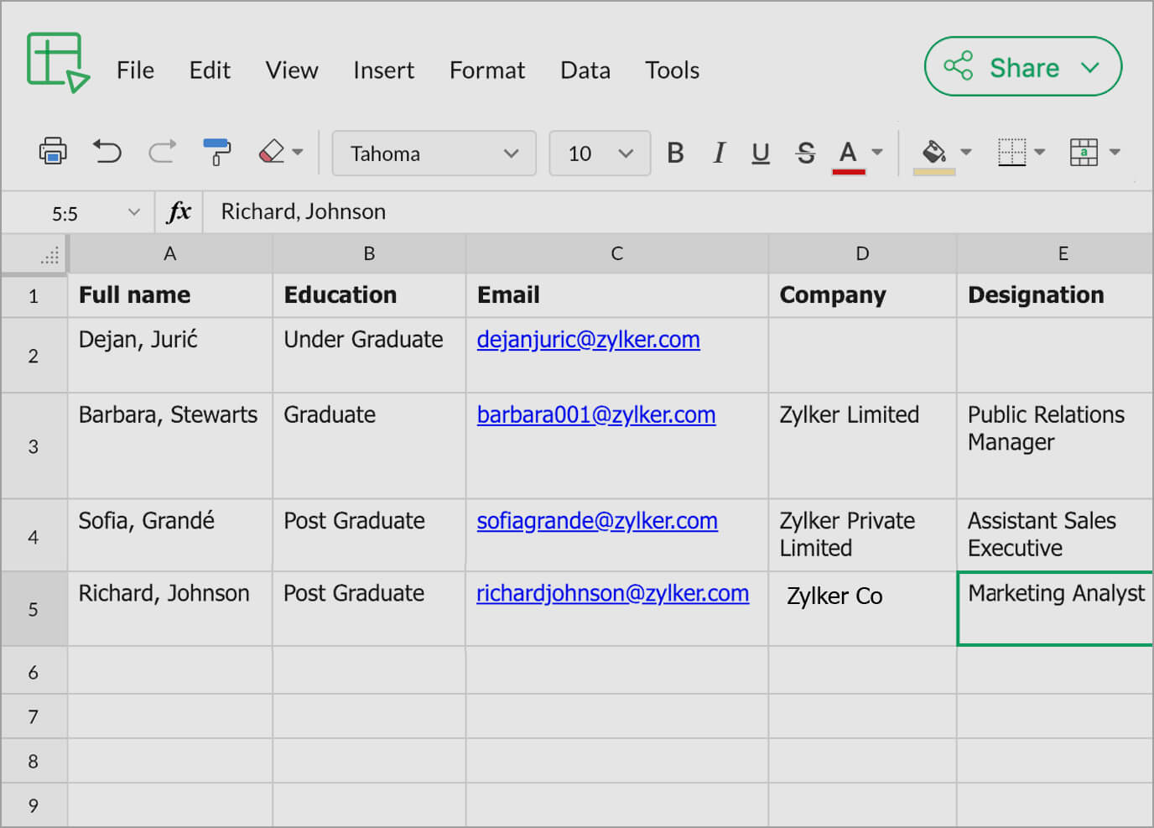Toggle italic formatting
The image size is (1154, 828).
coord(719,153)
